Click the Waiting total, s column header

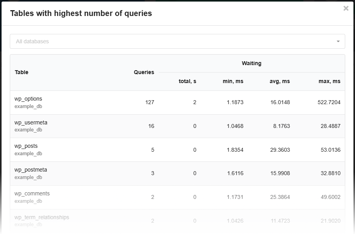tap(187, 82)
